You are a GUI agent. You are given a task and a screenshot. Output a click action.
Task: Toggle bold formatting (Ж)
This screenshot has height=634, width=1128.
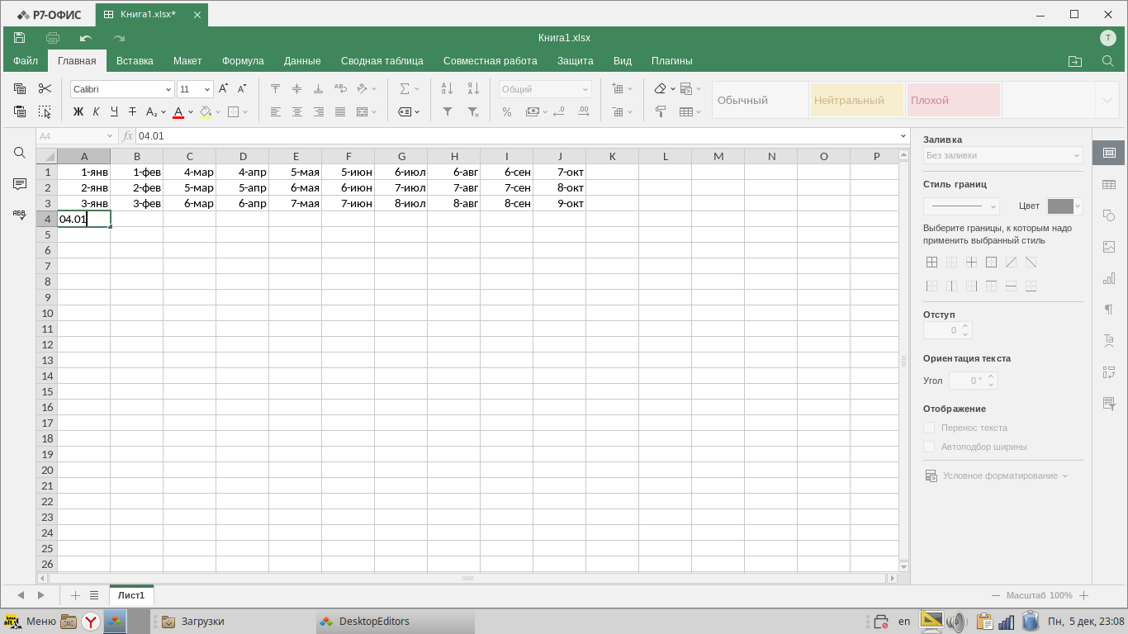click(x=78, y=111)
